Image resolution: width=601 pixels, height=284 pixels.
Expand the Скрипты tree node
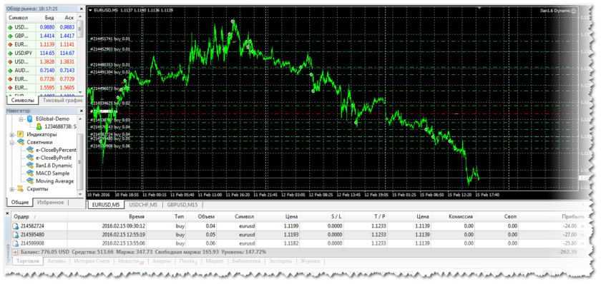[12, 189]
